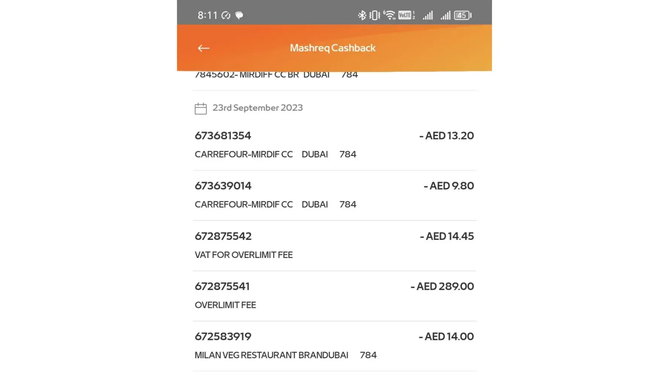The height and width of the screenshot is (376, 669).
Task: Tap the partially hidden MIRDIFF CC BR entry
Action: click(276, 75)
